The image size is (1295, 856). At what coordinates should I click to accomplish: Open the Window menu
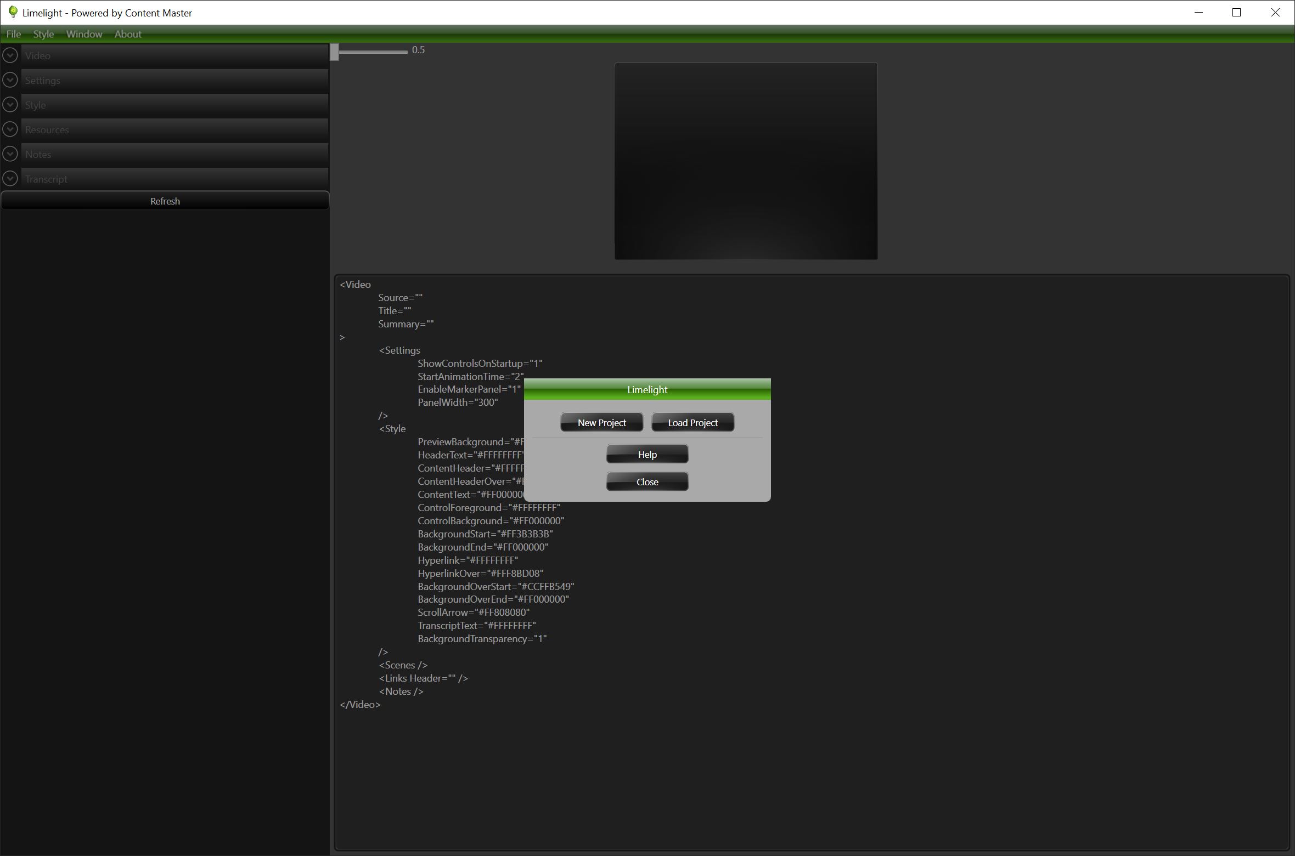(x=84, y=34)
